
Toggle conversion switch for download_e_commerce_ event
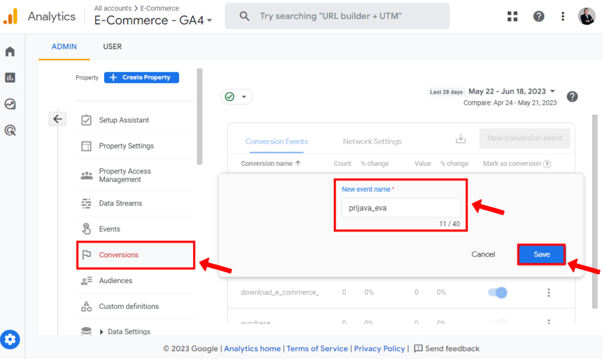497,292
